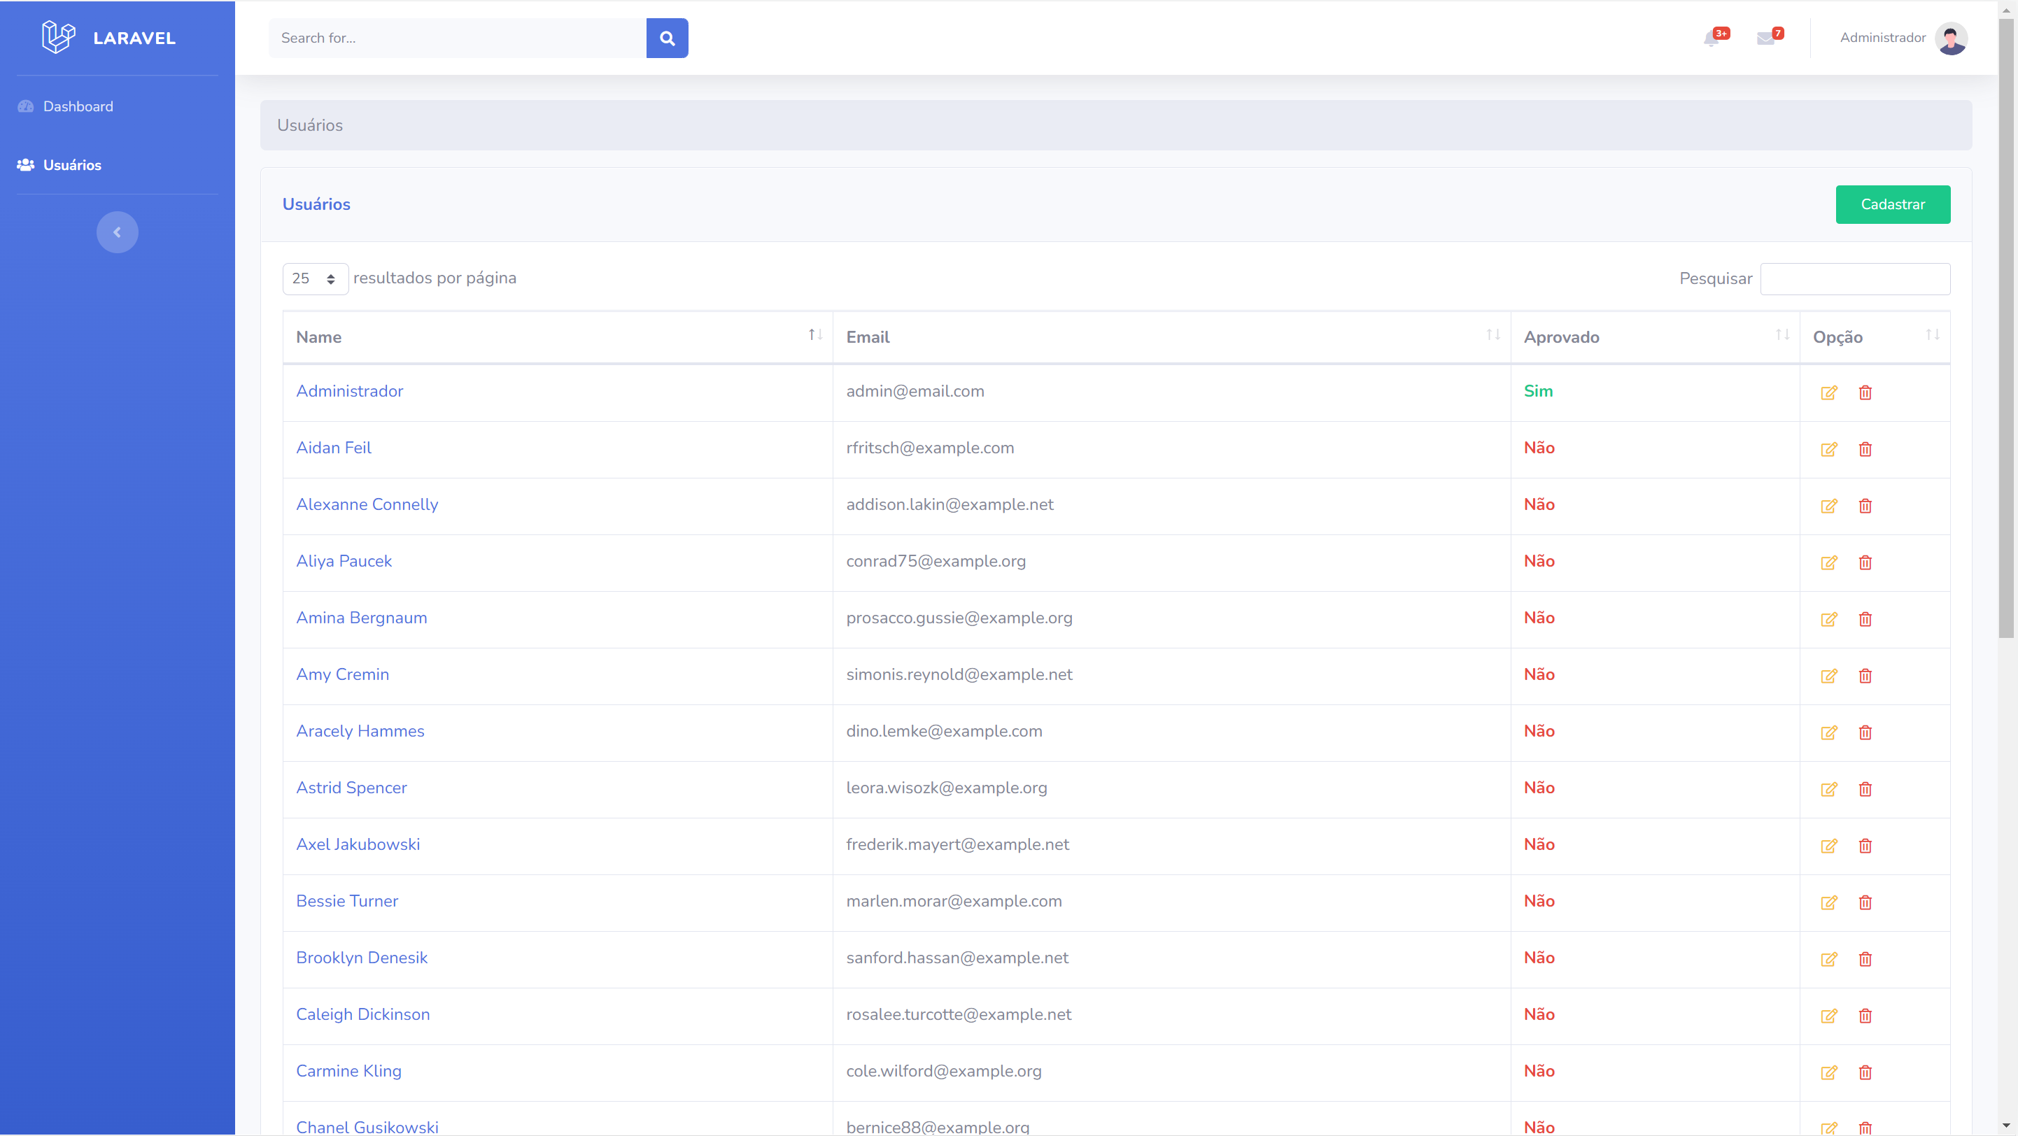Edit Carmine Kling with pencil icon
This screenshot has height=1136, width=2018.
(1829, 1072)
